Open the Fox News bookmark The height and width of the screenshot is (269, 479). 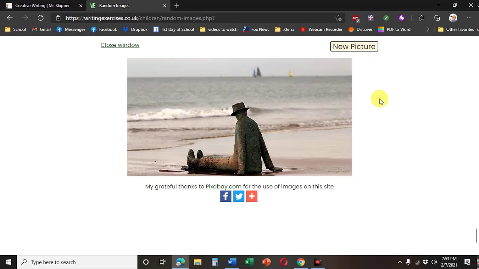click(x=256, y=30)
